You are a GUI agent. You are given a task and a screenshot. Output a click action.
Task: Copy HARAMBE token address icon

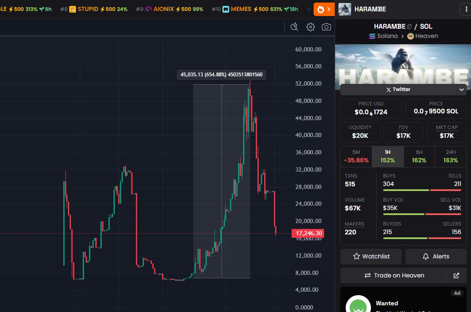[x=409, y=27]
